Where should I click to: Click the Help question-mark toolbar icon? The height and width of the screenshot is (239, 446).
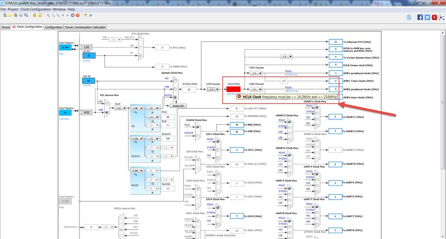tap(85, 15)
